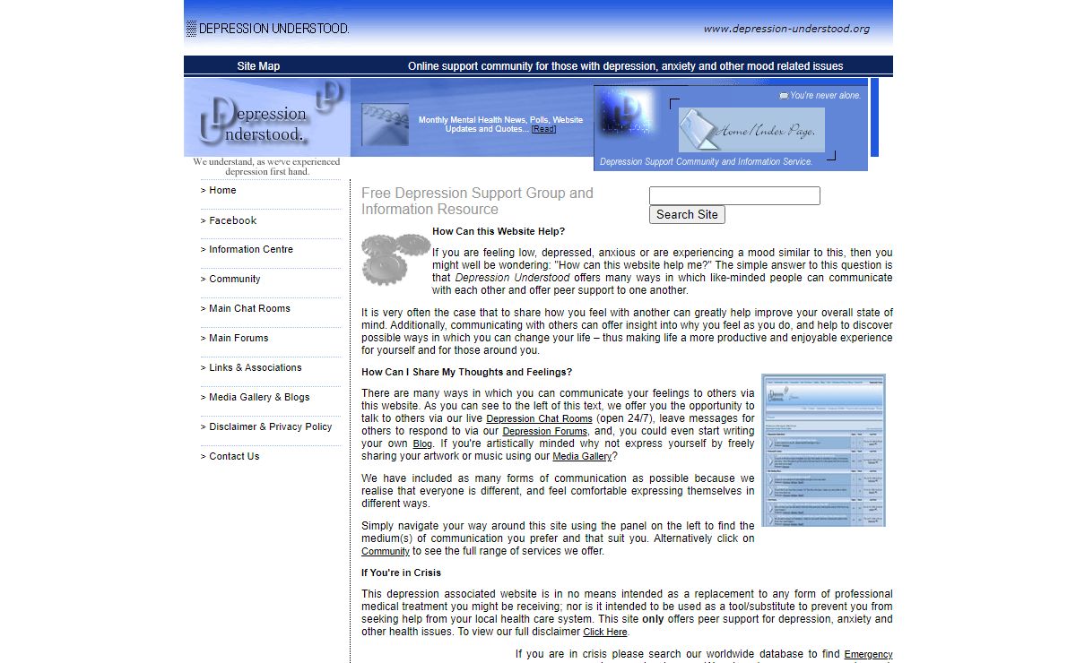Focus the site search text field

(734, 195)
